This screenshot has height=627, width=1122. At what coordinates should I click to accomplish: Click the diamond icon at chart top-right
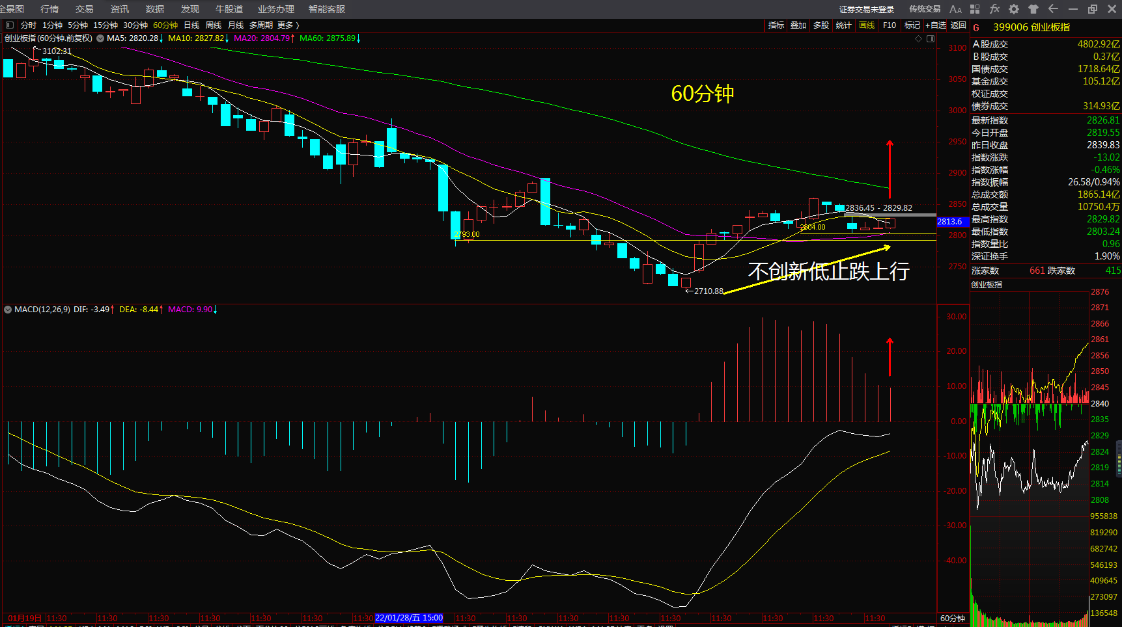[x=919, y=38]
